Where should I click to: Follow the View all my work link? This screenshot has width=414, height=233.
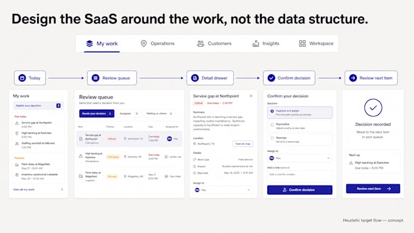pyautogui.click(x=24, y=189)
